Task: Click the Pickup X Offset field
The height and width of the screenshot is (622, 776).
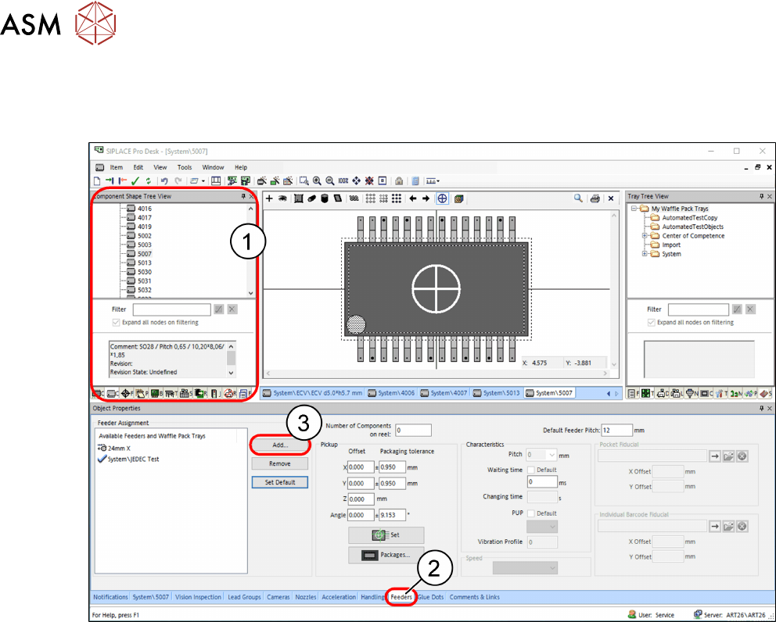Action: tap(361, 467)
